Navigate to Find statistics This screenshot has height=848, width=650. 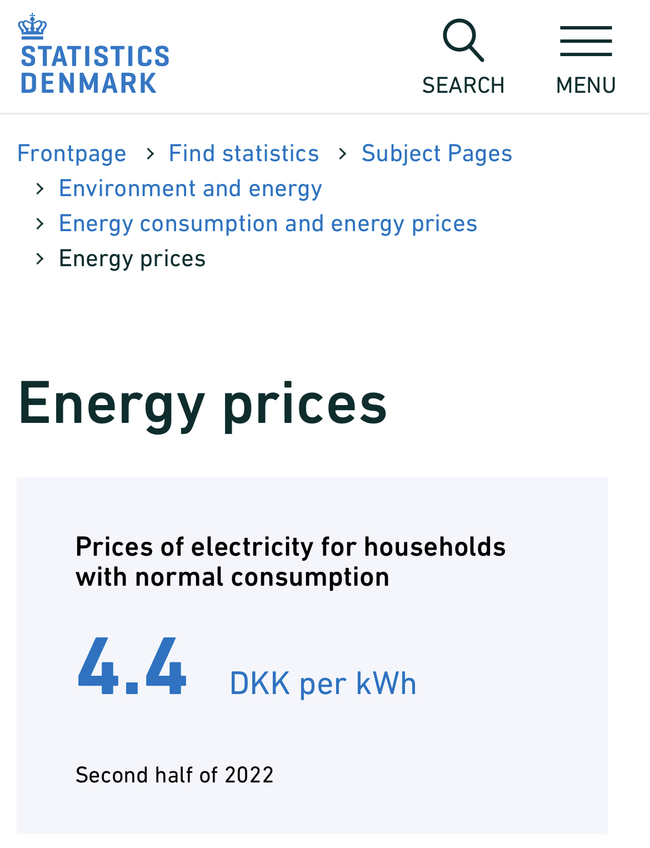click(x=244, y=153)
